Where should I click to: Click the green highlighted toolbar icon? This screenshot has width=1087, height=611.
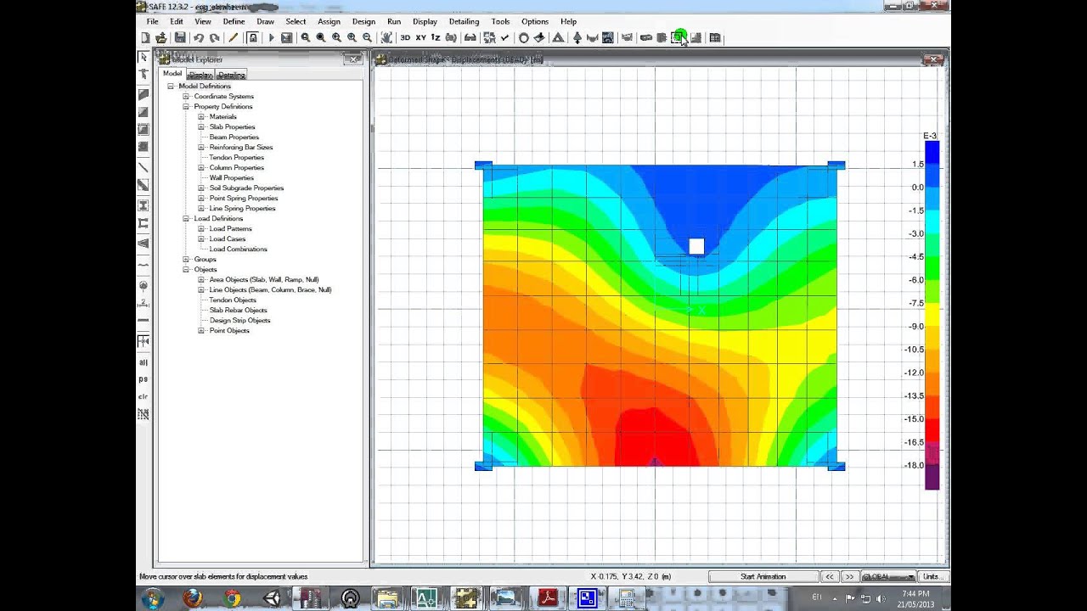[679, 37]
